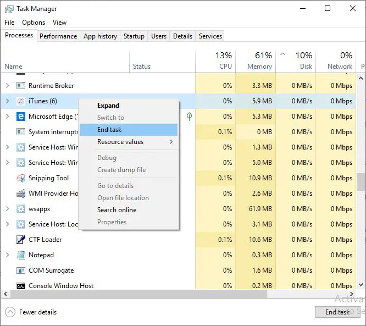
Task: Click the Notepad process icon
Action: pos(21,255)
